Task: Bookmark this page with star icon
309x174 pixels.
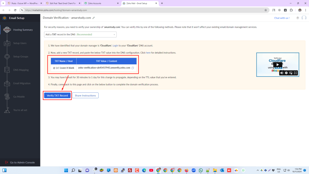Action: pyautogui.click(x=266, y=10)
